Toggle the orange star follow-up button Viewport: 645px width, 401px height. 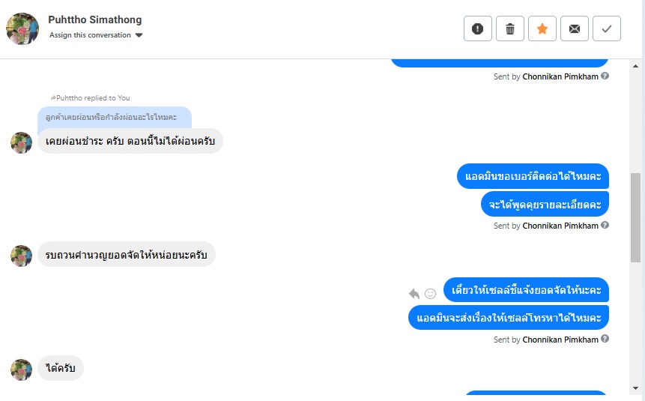(x=542, y=28)
